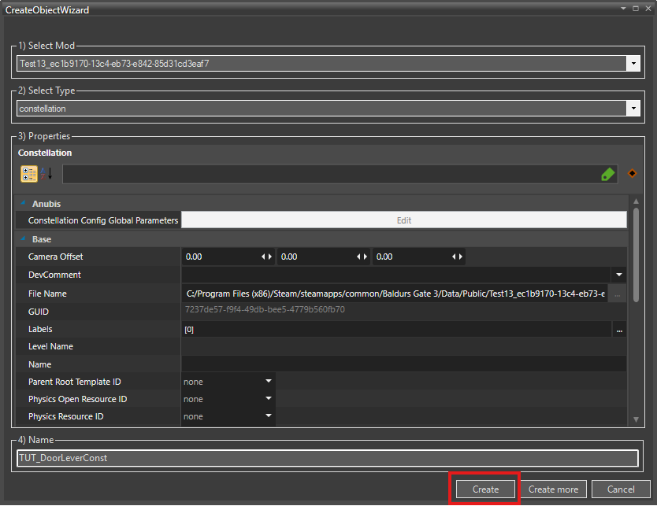Click Edit for Constellation Config Global Parameters

[404, 220]
